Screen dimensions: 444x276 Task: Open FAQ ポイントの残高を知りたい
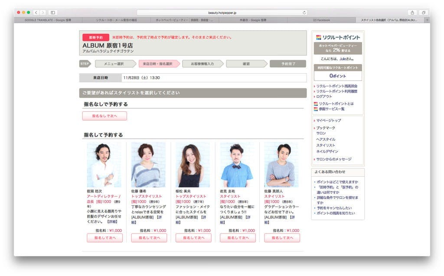336,213
